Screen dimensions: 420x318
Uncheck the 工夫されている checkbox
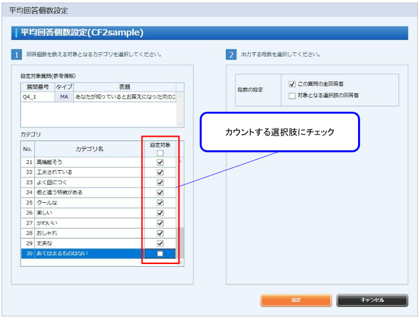coord(160,172)
